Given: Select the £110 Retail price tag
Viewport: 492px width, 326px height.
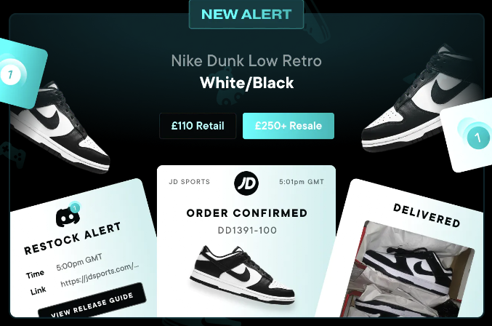Looking at the screenshot, I should point(198,126).
